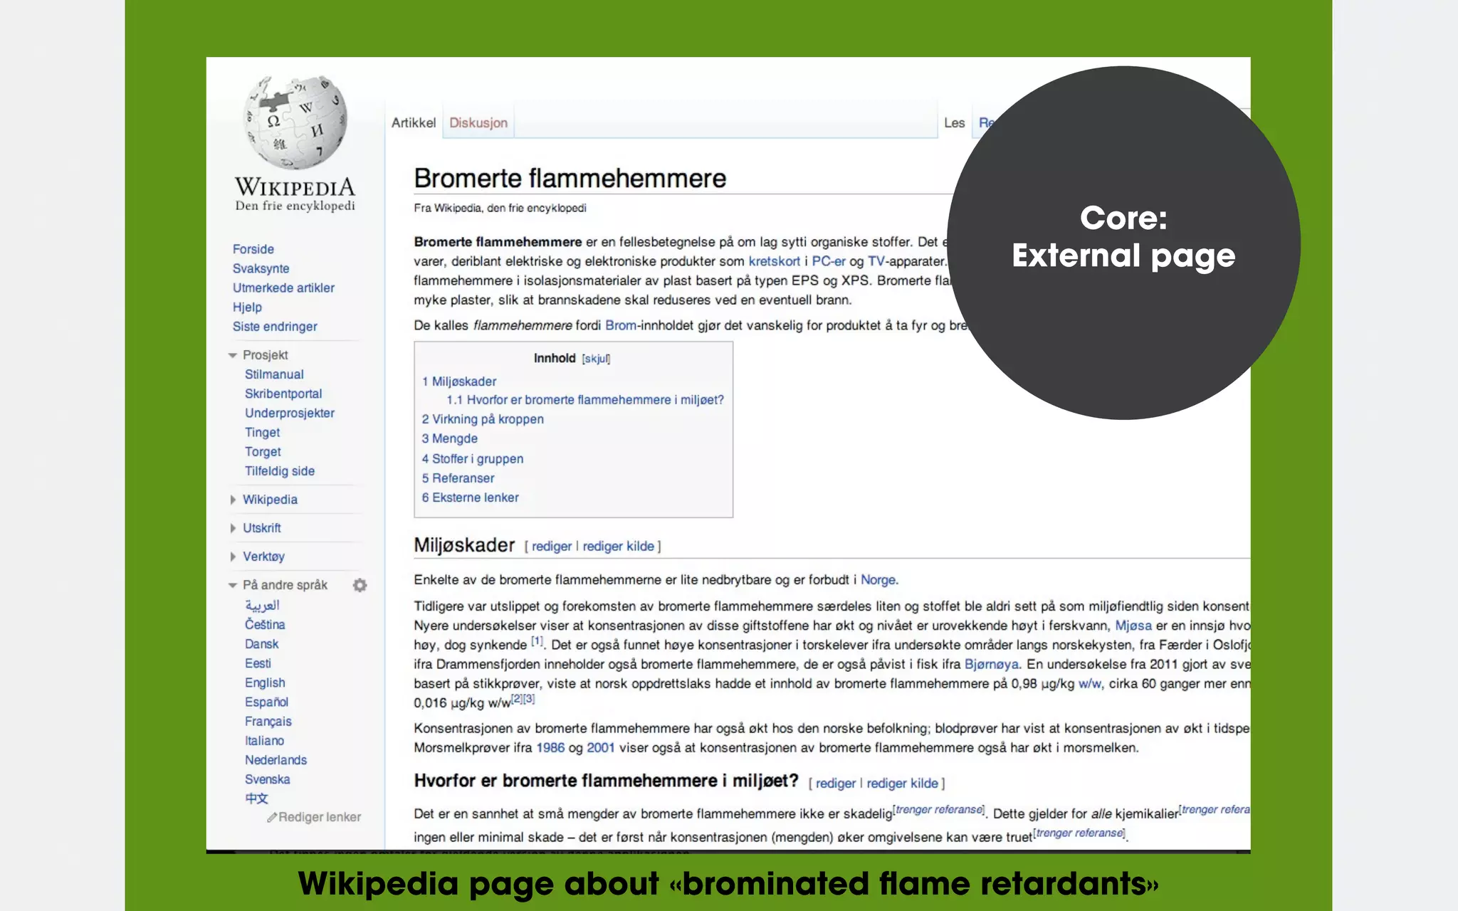Open Tilfeldig side link

[280, 471]
